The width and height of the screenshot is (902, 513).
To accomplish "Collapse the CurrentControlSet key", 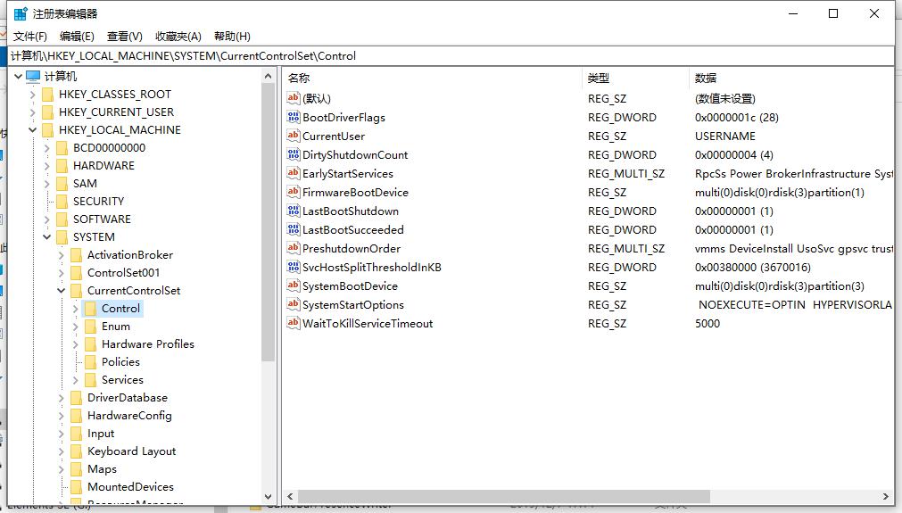I will [61, 291].
